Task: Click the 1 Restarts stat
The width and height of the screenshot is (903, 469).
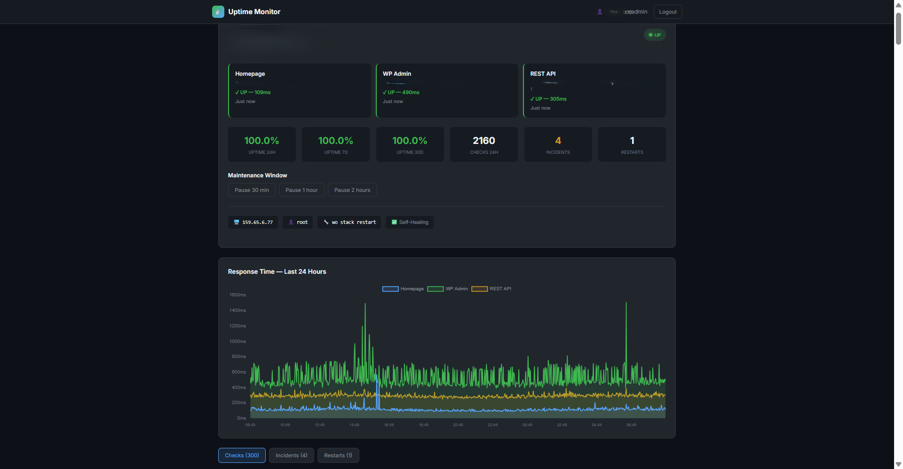Action: [632, 144]
